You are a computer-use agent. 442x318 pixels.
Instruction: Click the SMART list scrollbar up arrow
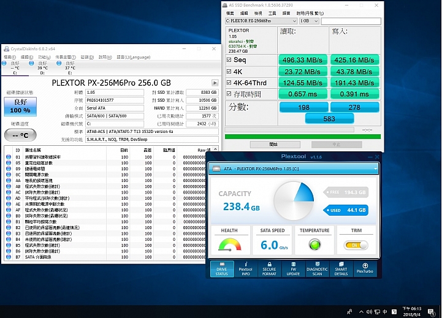[x=216, y=150]
